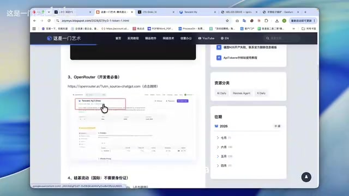Open the 首页 navigation item
Viewport: 349px width, 196px height.
118,38
